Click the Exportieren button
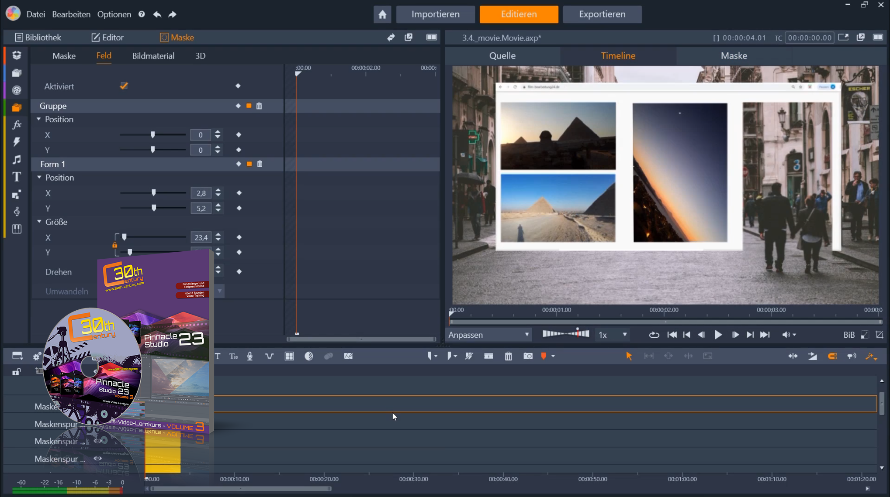Screen dimensions: 890x497 click(x=602, y=14)
